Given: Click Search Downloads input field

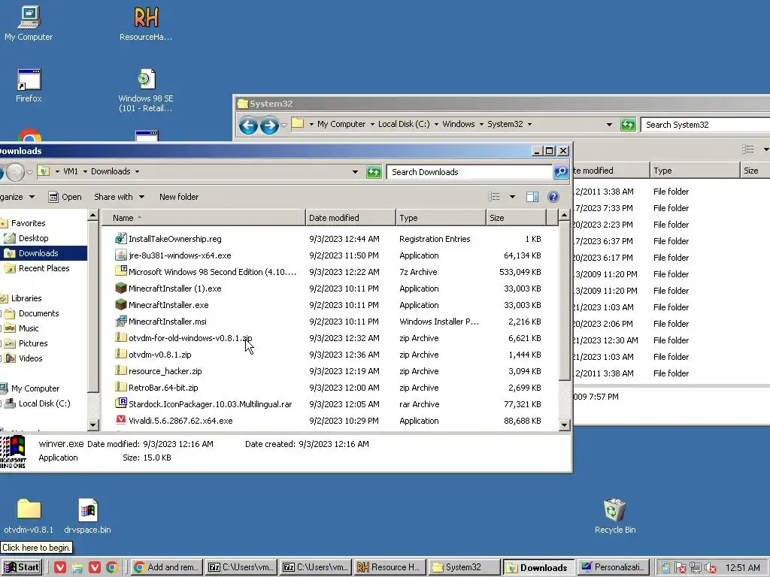Looking at the screenshot, I should click(x=469, y=172).
